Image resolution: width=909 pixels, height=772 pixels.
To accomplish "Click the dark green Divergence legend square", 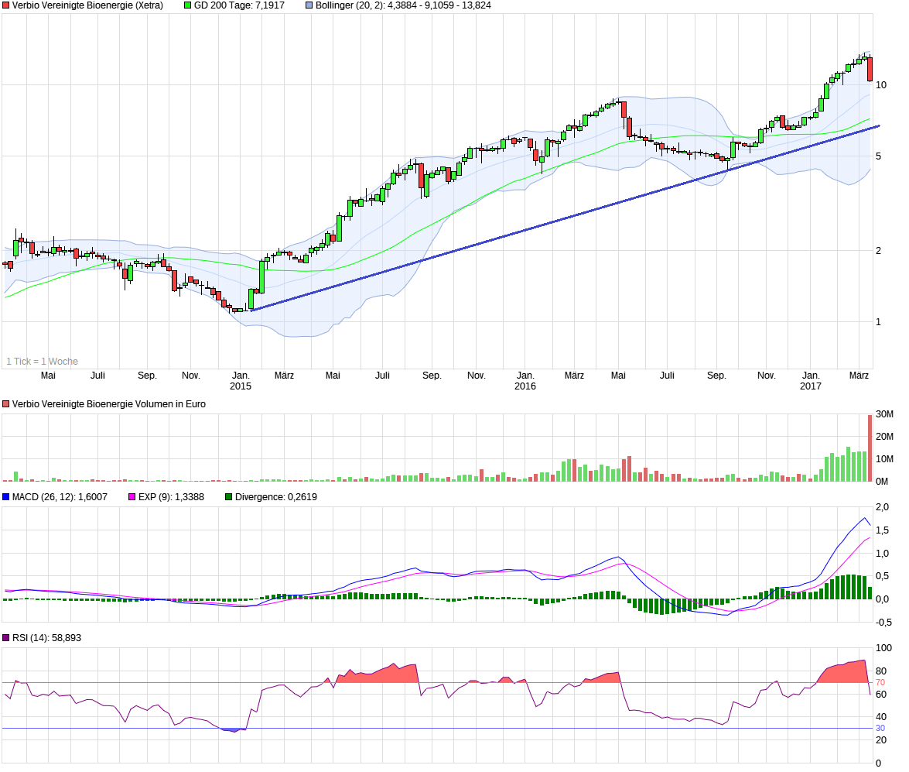I will coord(229,497).
